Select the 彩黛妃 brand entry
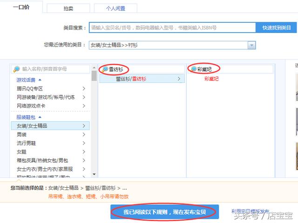This screenshot has width=298, height=223. coord(211,79)
